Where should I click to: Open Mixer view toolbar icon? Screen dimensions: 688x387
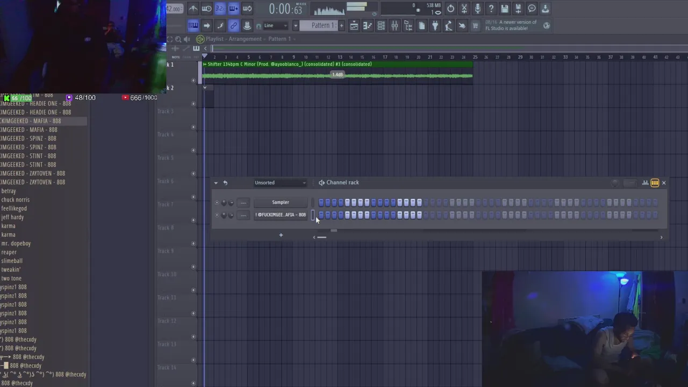(395, 25)
